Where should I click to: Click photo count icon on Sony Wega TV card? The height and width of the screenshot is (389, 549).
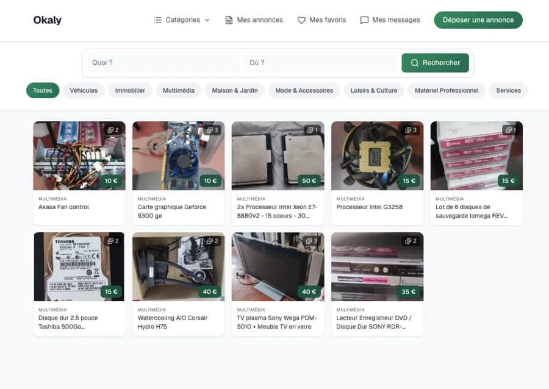tap(309, 241)
